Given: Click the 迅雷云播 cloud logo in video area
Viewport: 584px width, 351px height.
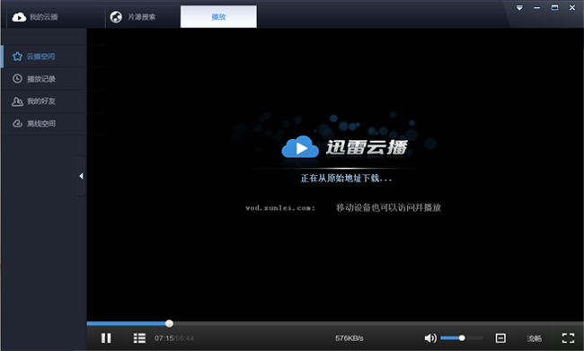Looking at the screenshot, I should (300, 147).
